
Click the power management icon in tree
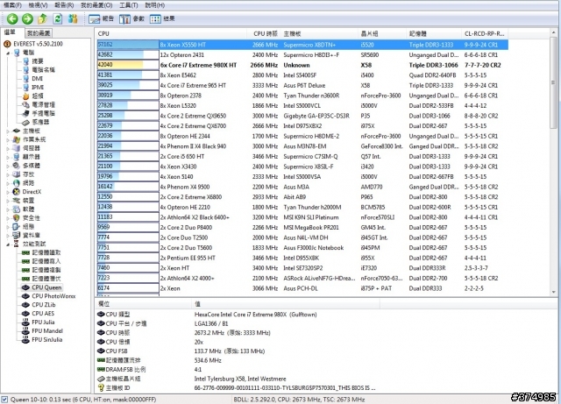click(x=25, y=104)
